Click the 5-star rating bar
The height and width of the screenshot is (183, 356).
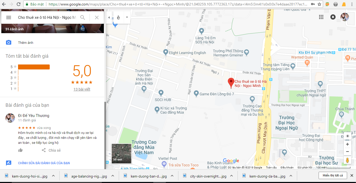pos(34,67)
